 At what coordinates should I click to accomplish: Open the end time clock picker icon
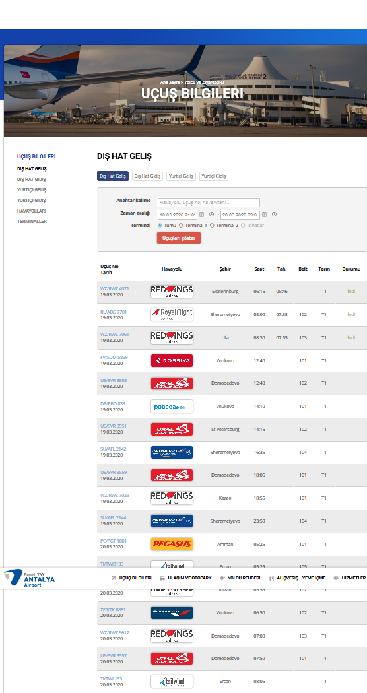[x=274, y=214]
